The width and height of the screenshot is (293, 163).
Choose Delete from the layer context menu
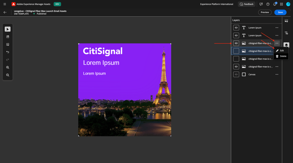click(x=281, y=56)
